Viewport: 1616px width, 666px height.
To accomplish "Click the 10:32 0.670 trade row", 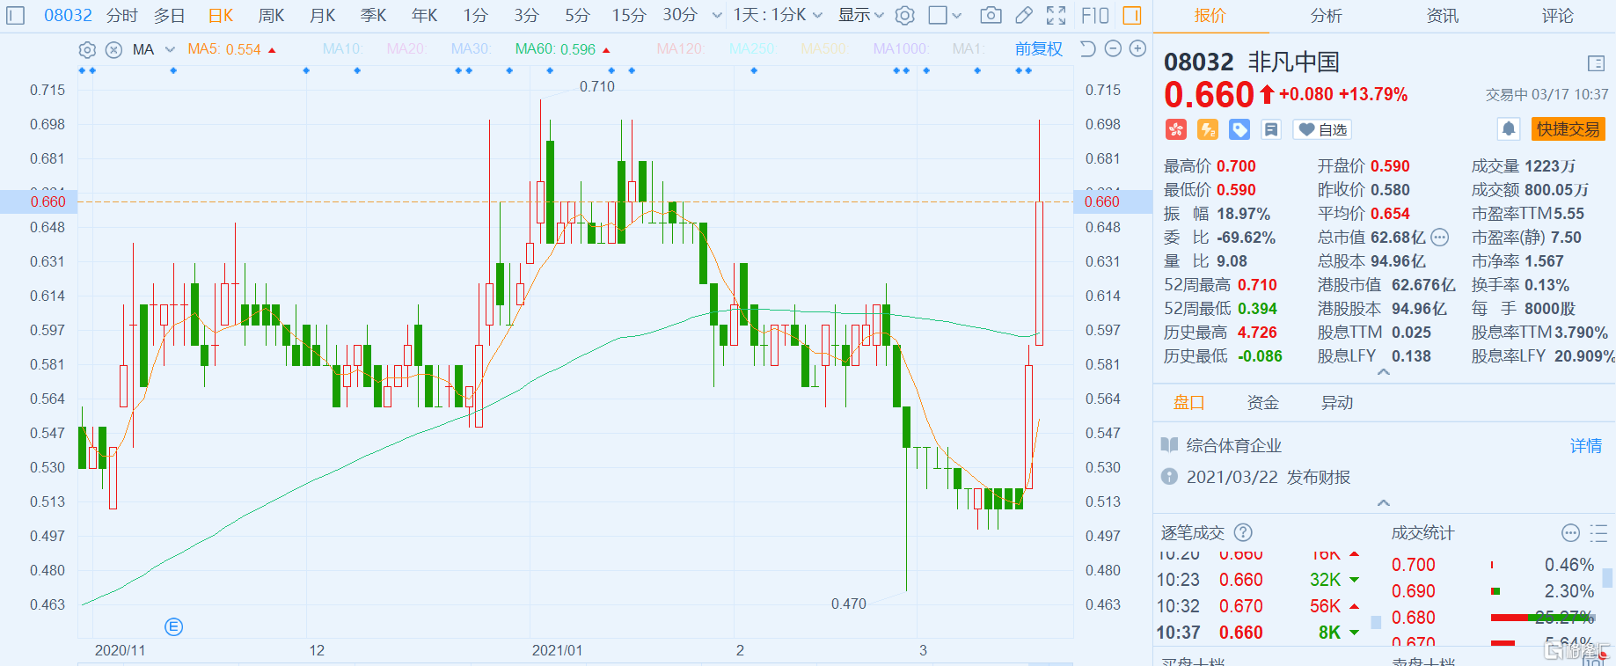I will [1260, 606].
